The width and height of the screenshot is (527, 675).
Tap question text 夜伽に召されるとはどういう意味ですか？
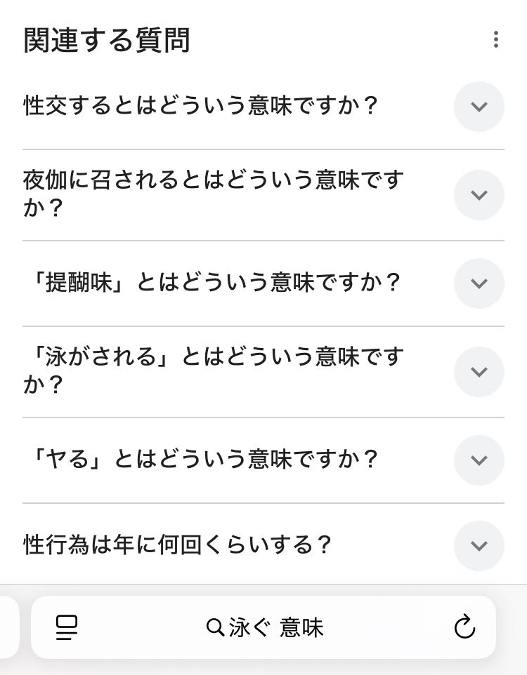click(x=214, y=194)
